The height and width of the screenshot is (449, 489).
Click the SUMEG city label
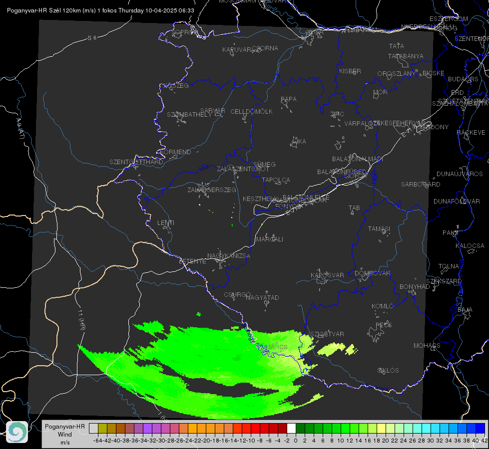[264, 164]
